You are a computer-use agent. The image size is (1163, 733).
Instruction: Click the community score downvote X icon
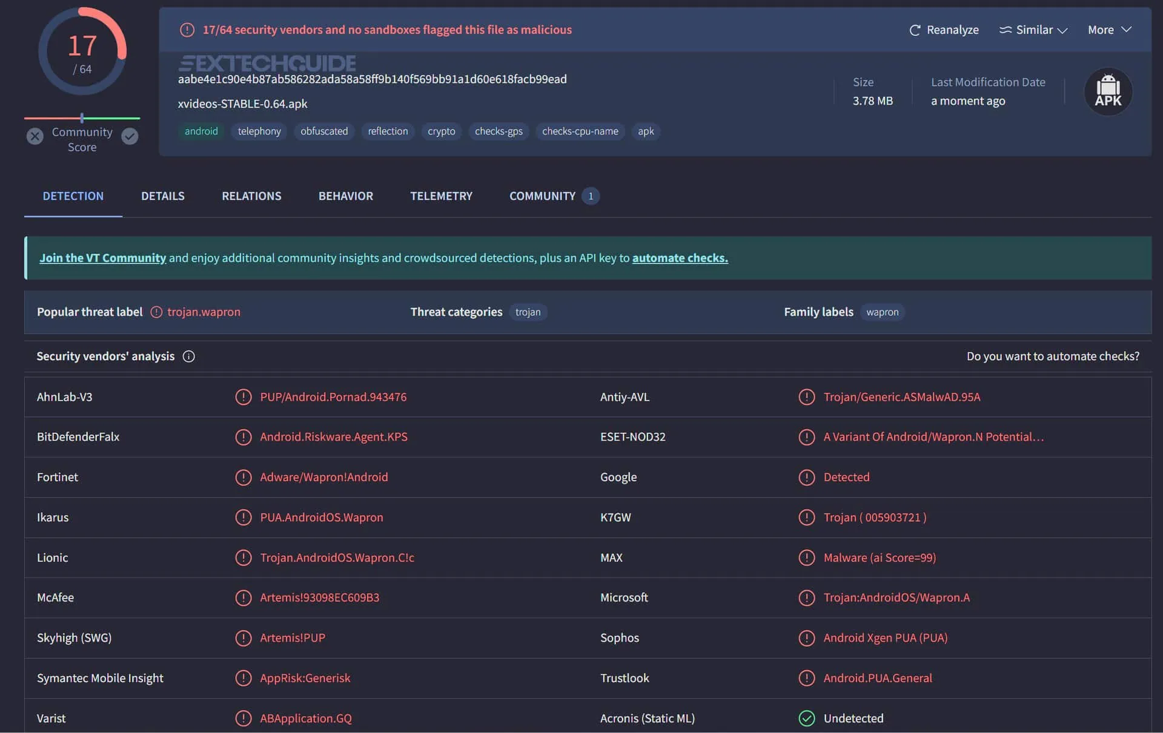point(35,136)
